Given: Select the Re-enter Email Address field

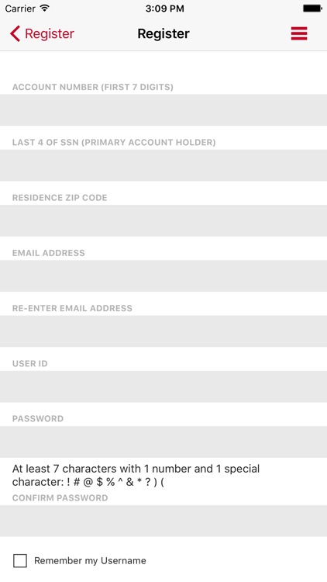Looking at the screenshot, I should 163,331.
